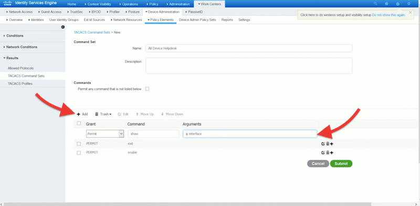Click the TACACS Command Sets breadcrumb link
420x206 pixels.
tap(92, 32)
